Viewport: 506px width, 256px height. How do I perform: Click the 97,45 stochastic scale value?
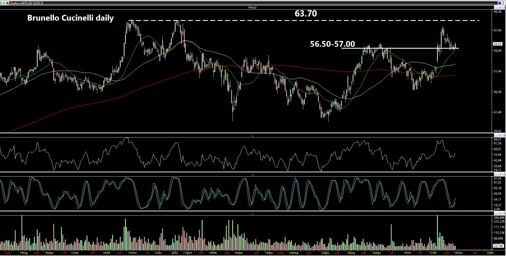pos(498,178)
